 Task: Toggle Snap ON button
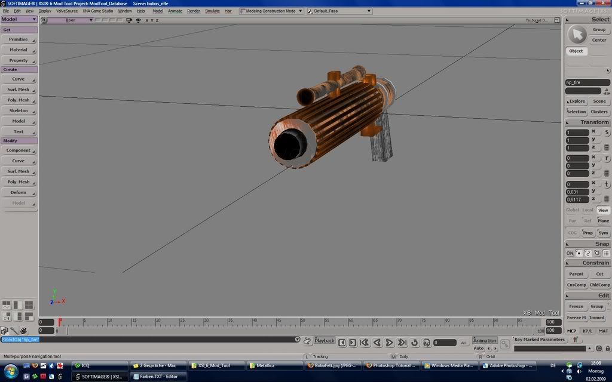click(570, 253)
